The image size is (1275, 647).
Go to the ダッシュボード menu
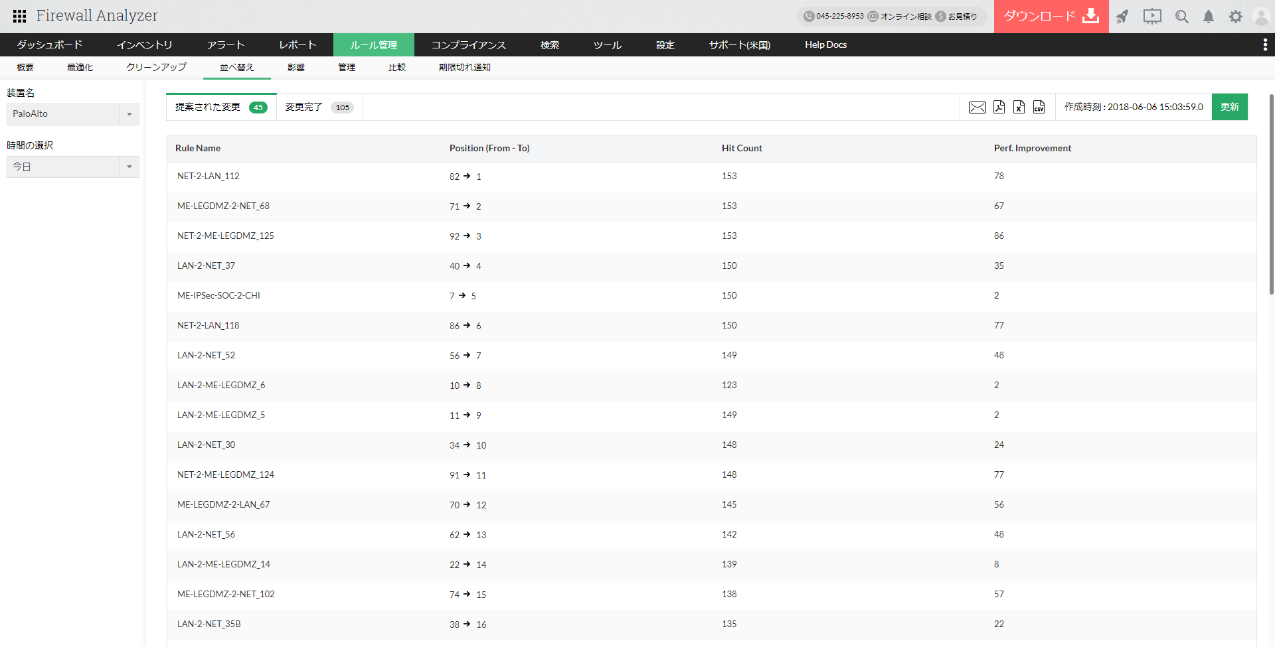(50, 44)
